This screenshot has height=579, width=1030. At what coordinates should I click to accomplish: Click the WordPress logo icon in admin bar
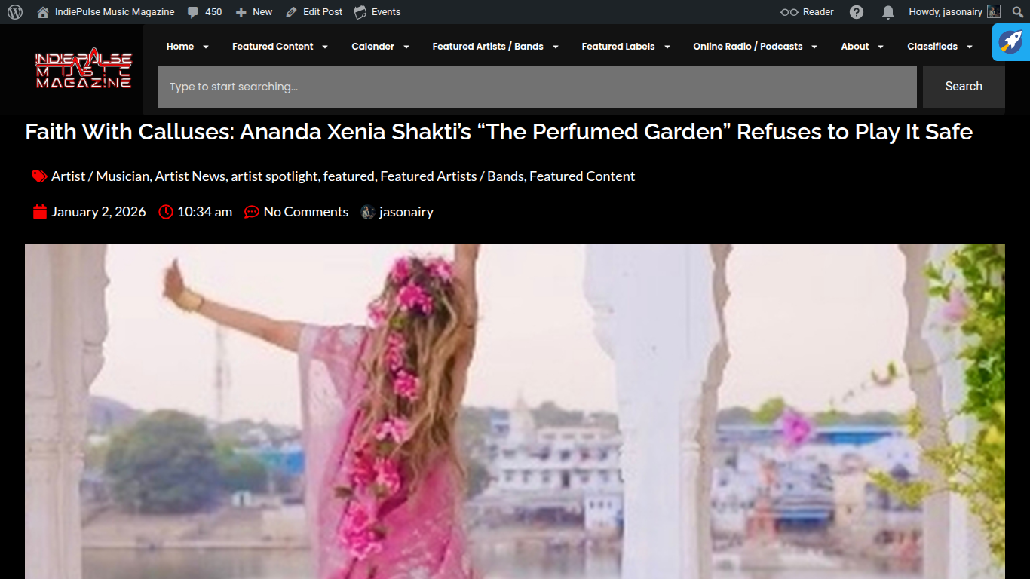click(15, 12)
